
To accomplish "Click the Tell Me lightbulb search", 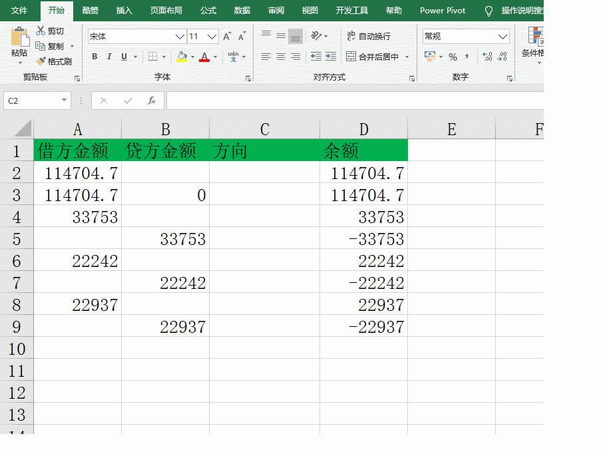I will click(489, 11).
